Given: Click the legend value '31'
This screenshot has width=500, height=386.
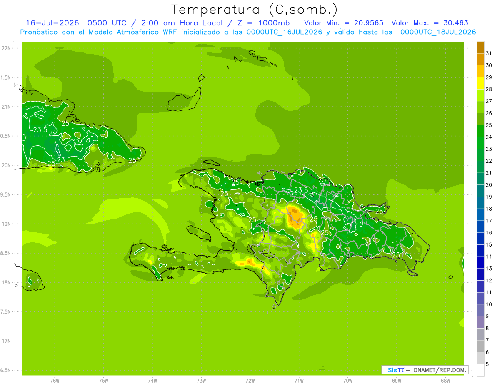Looking at the screenshot, I should point(489,53).
